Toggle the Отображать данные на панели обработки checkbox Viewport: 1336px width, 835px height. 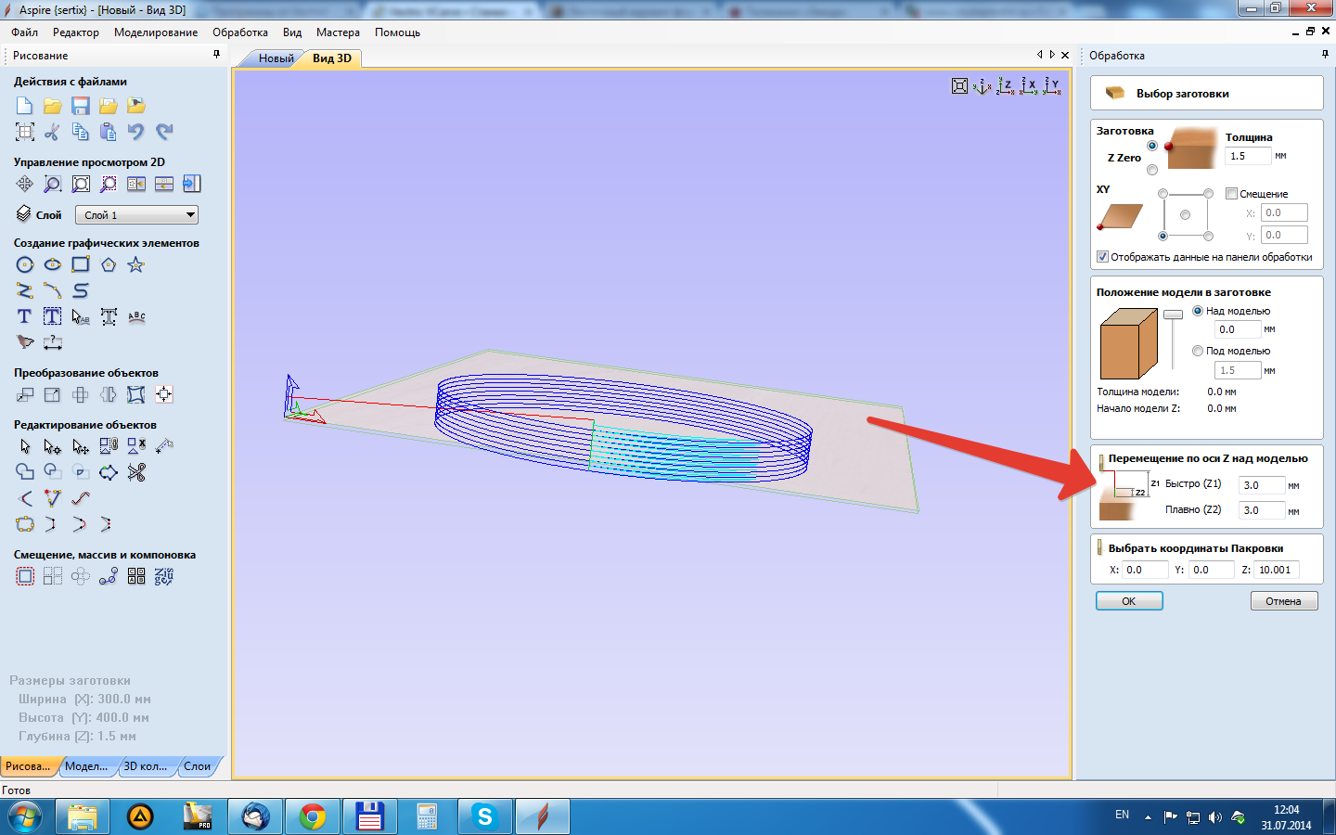[1102, 257]
